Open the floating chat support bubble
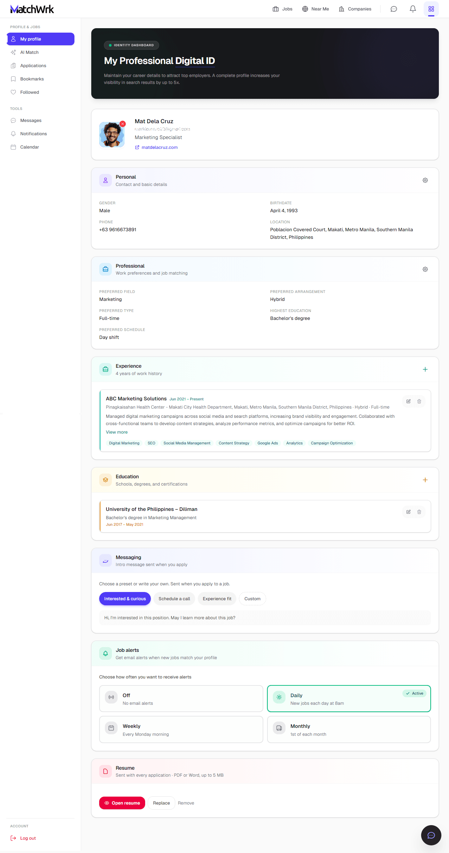The height and width of the screenshot is (853, 449). click(x=431, y=835)
